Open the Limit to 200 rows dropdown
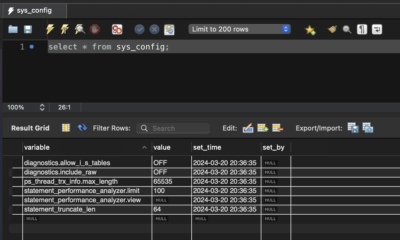This screenshot has height=240, width=400. (x=239, y=29)
